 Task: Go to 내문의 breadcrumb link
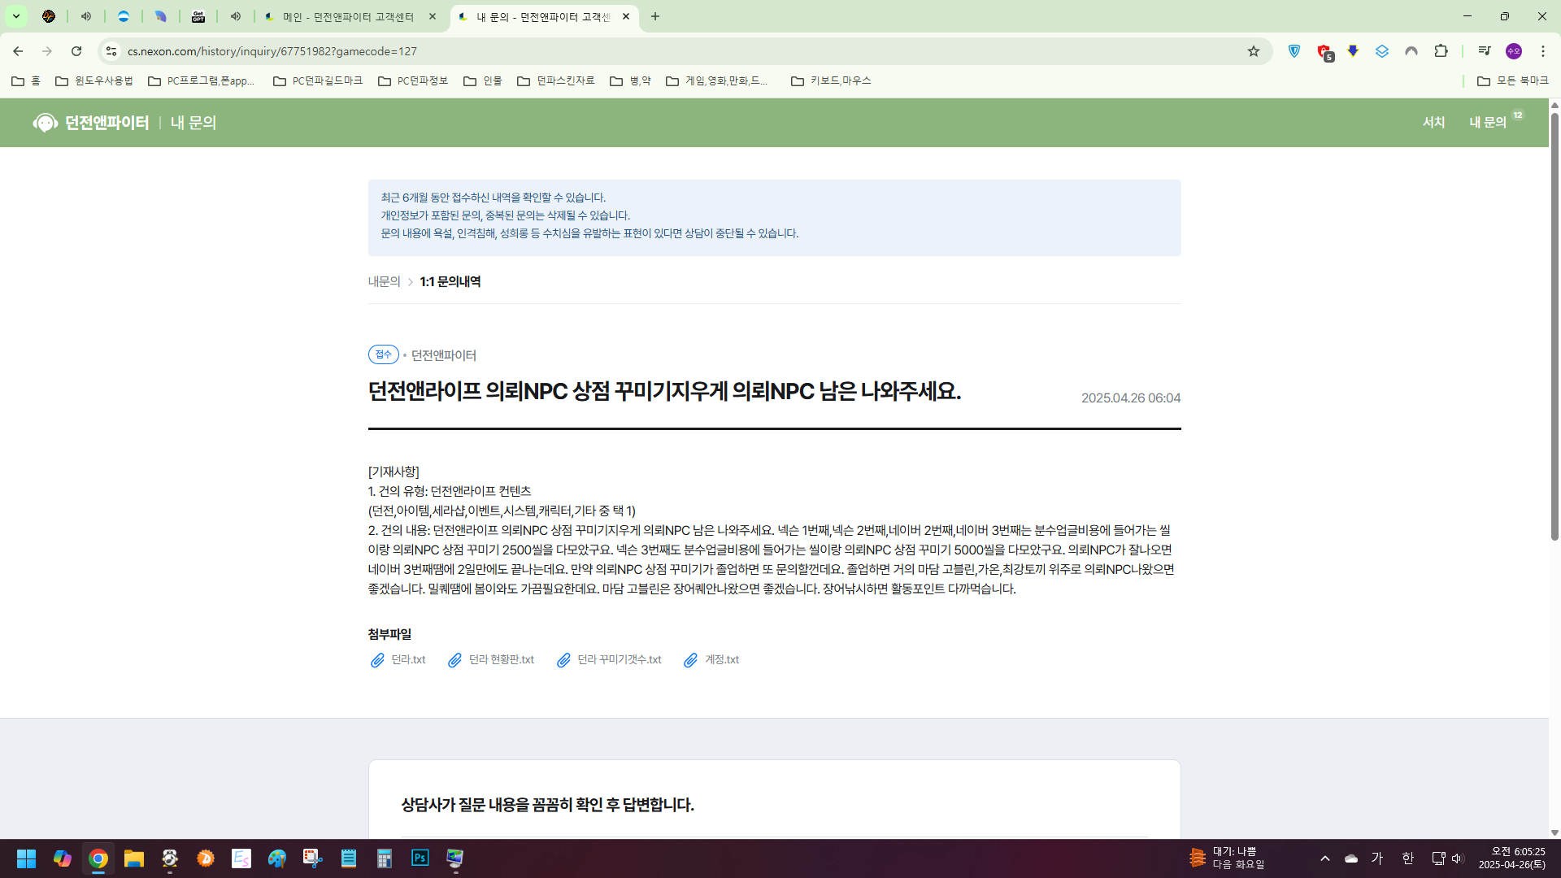point(384,281)
